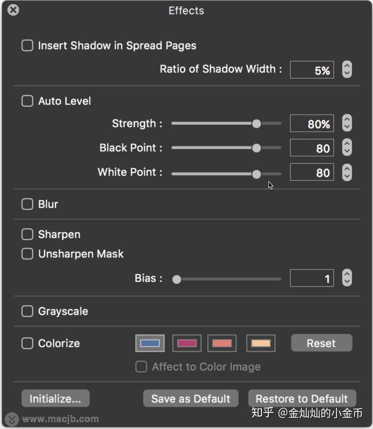The width and height of the screenshot is (373, 429).
Task: Click the Bias value stepper arrows
Action: coord(347,279)
